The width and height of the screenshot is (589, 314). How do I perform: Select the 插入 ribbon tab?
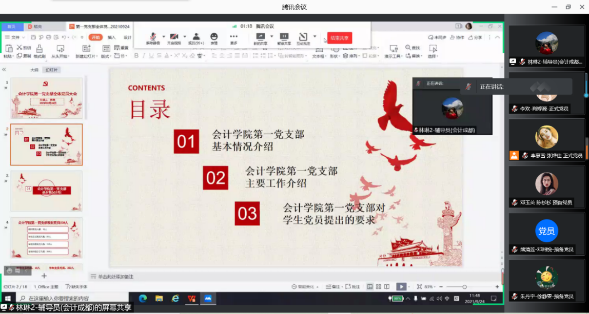[111, 37]
